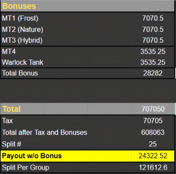Click the MT2 (Nature) label cell

(22, 29)
